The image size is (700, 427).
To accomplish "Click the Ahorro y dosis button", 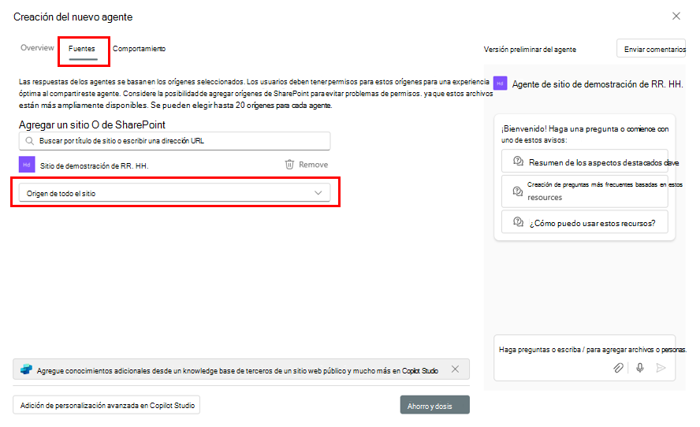I will point(435,405).
